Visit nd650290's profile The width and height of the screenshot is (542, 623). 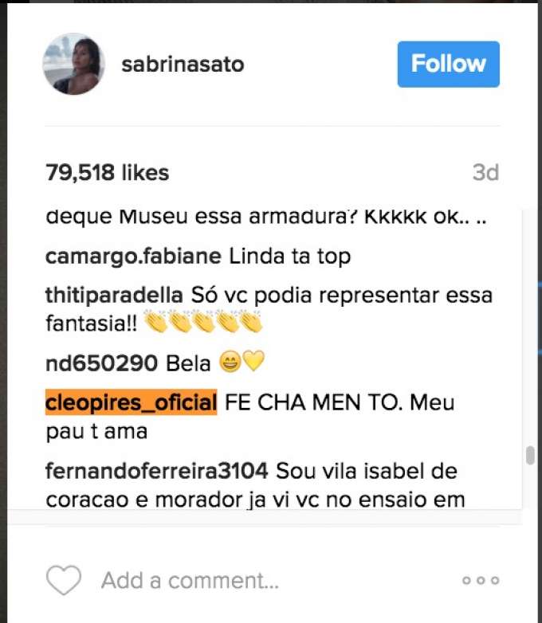click(x=102, y=363)
